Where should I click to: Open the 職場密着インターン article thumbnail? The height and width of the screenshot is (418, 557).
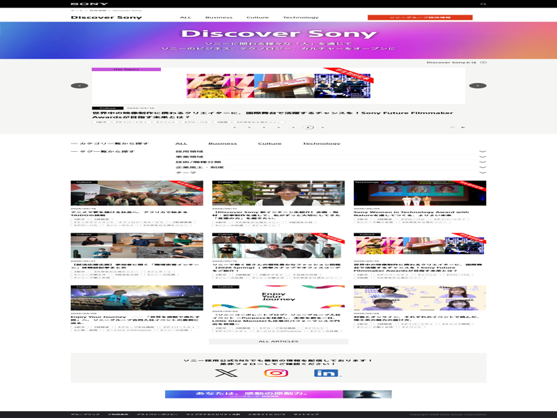[x=136, y=246]
